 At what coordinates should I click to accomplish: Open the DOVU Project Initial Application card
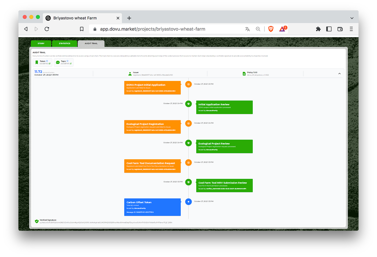click(152, 88)
